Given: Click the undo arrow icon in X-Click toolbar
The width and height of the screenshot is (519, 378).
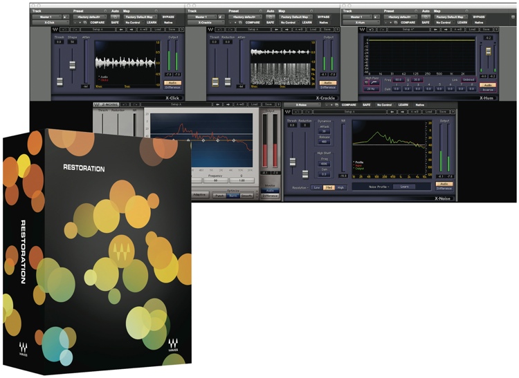Looking at the screenshot, I should (x=64, y=30).
